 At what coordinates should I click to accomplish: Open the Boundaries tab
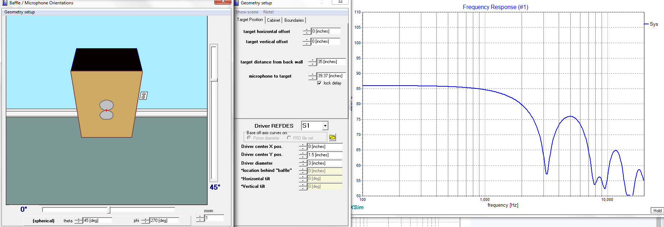[294, 20]
